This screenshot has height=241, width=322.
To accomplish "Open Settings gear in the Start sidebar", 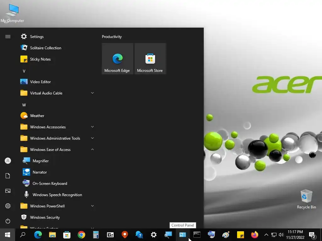I will [x=8, y=206].
